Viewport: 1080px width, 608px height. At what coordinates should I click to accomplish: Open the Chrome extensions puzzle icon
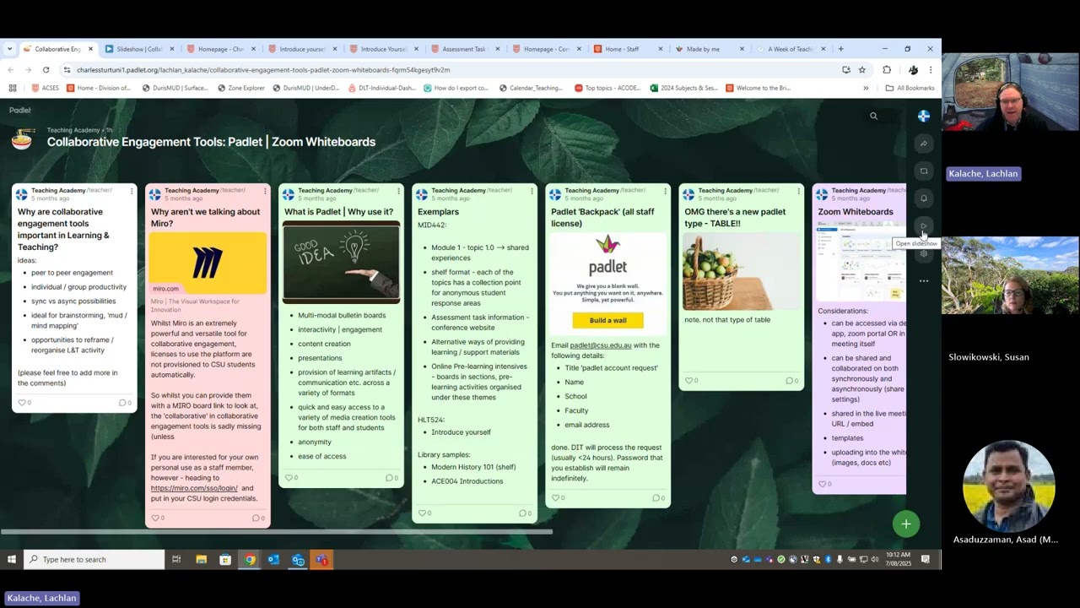coord(887,70)
